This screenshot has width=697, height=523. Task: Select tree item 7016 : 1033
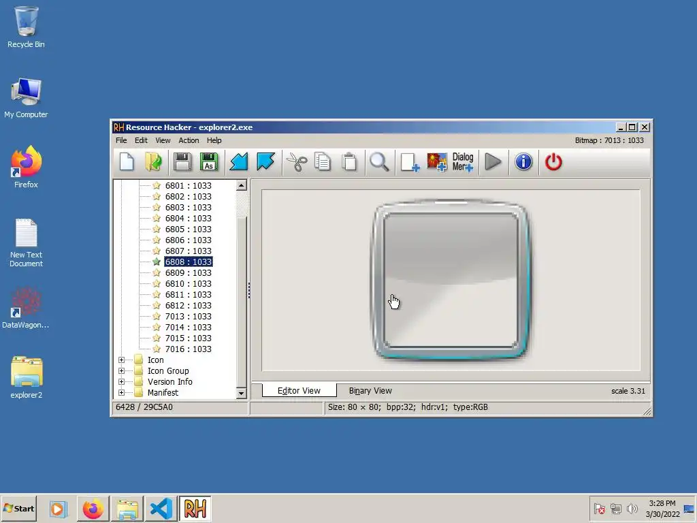click(188, 349)
